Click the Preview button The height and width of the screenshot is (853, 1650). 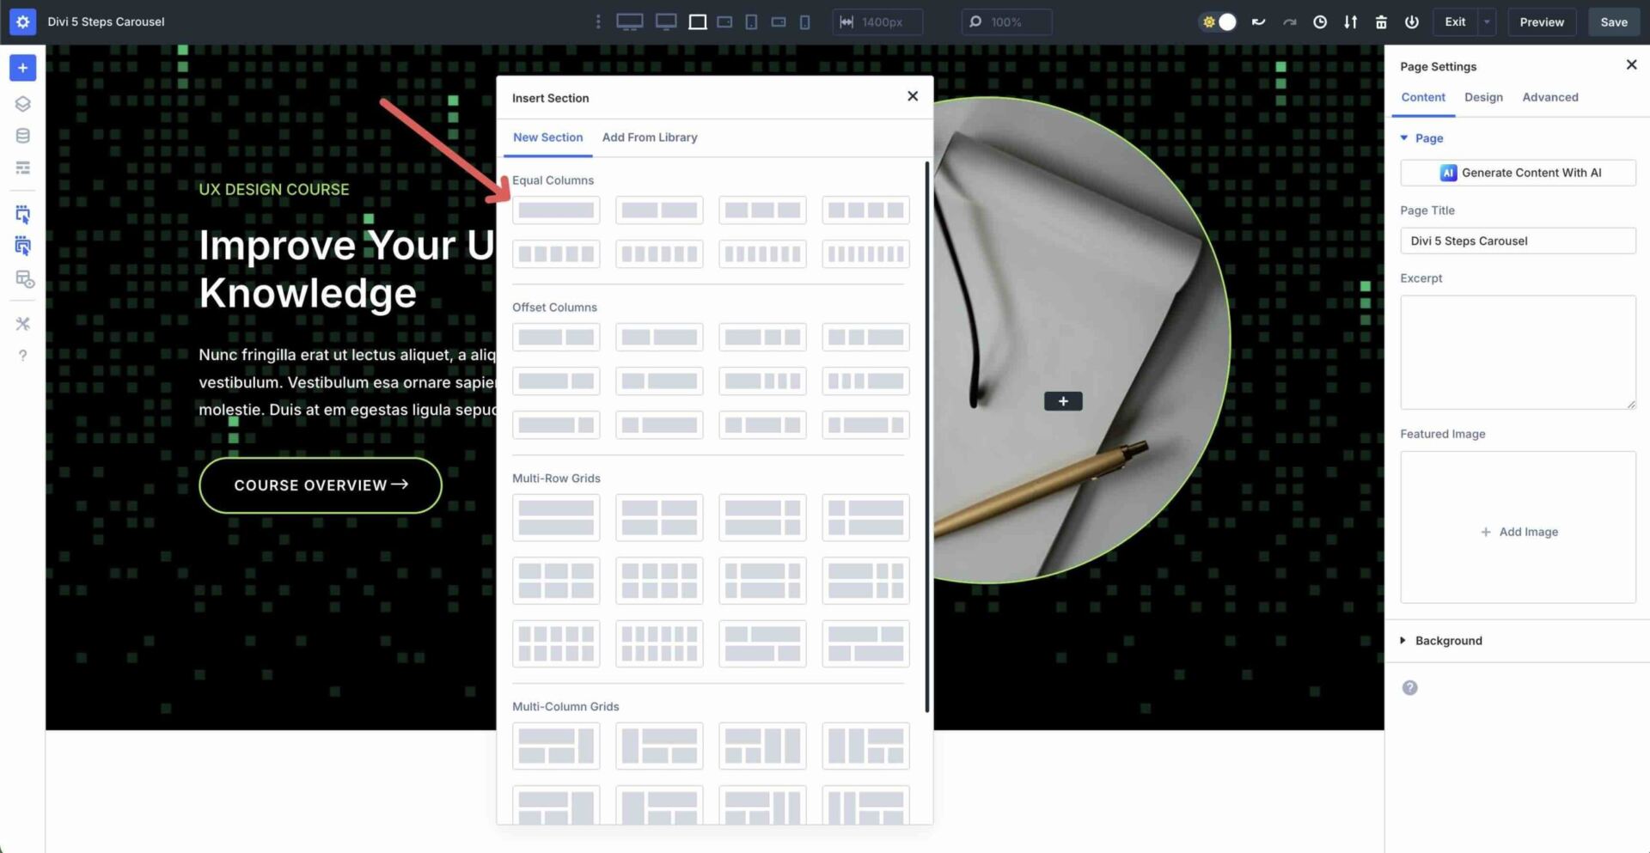(1541, 21)
